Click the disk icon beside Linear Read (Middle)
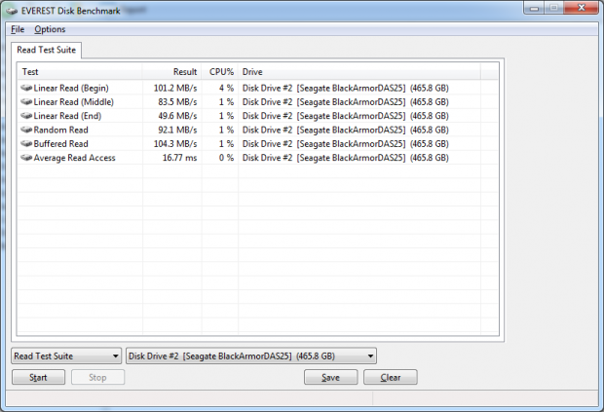 point(25,101)
